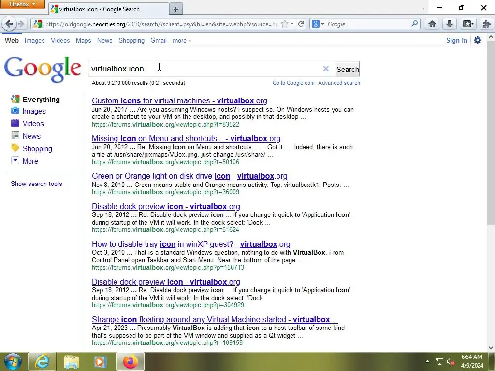Launch Internet Explorer from the taskbar
This screenshot has width=495, height=371.
42,361
